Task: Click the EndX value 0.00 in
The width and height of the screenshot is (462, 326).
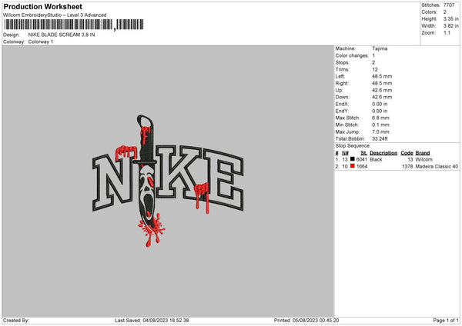Action: click(380, 104)
